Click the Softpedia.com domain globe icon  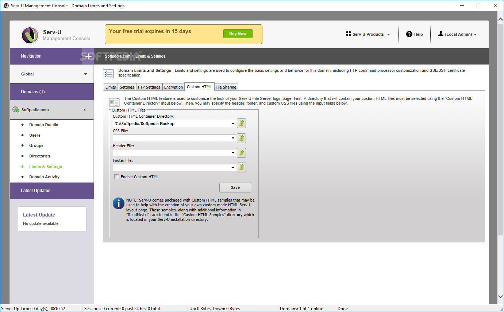pyautogui.click(x=16, y=109)
